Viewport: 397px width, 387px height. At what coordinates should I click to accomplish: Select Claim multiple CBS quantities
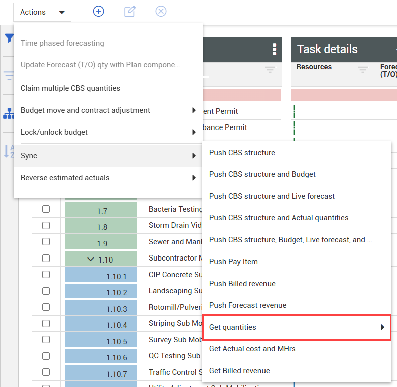[x=70, y=88]
